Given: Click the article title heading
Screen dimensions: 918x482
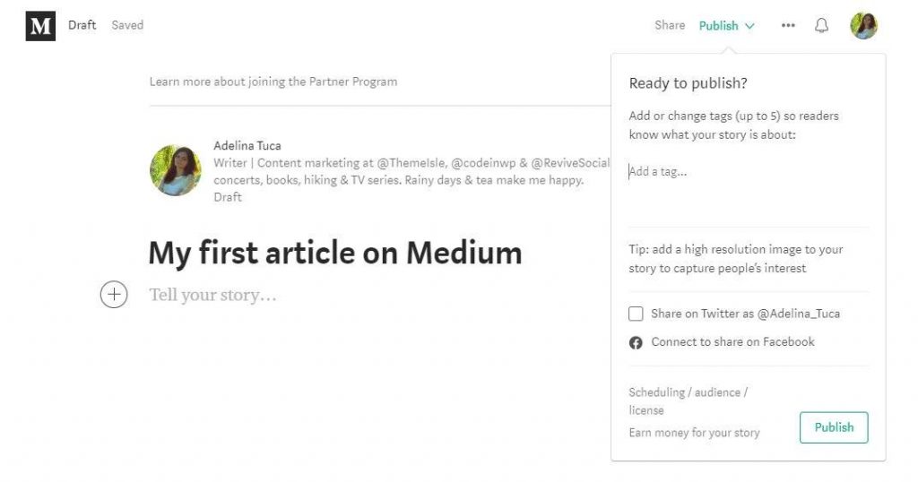Looking at the screenshot, I should [334, 253].
